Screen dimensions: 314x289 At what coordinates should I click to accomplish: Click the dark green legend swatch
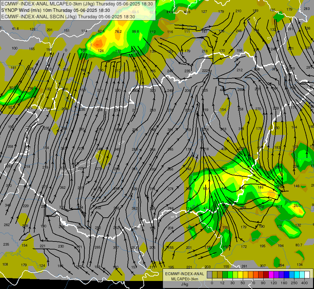(x=225, y=275)
